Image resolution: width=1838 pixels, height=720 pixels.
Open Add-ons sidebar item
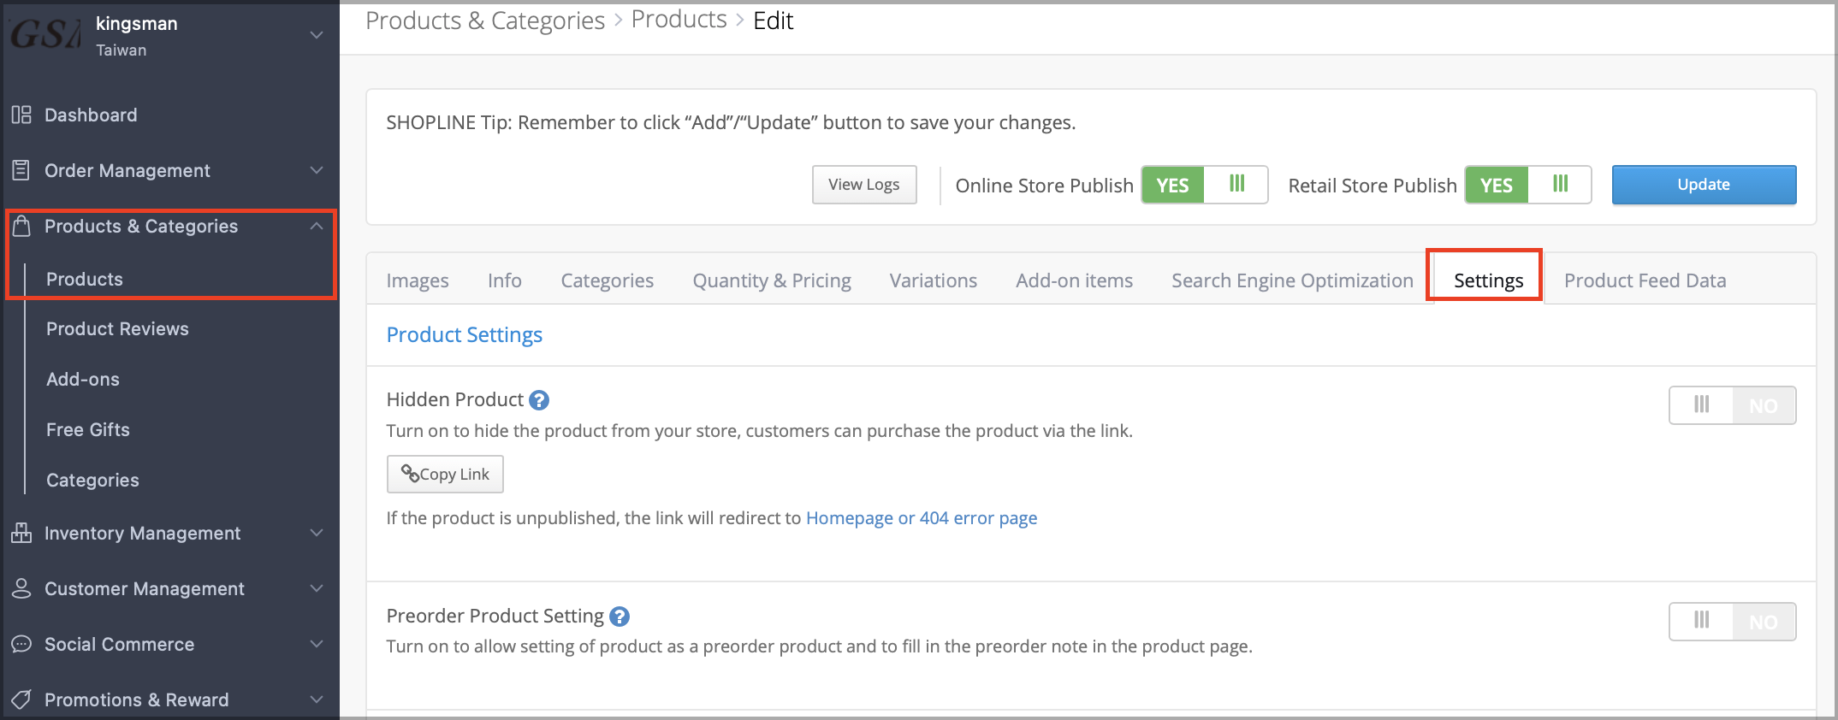point(83,379)
